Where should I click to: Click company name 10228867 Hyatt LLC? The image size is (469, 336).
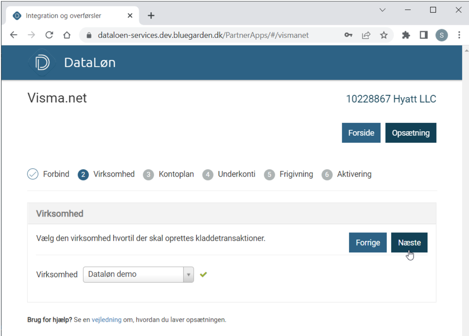click(x=391, y=99)
